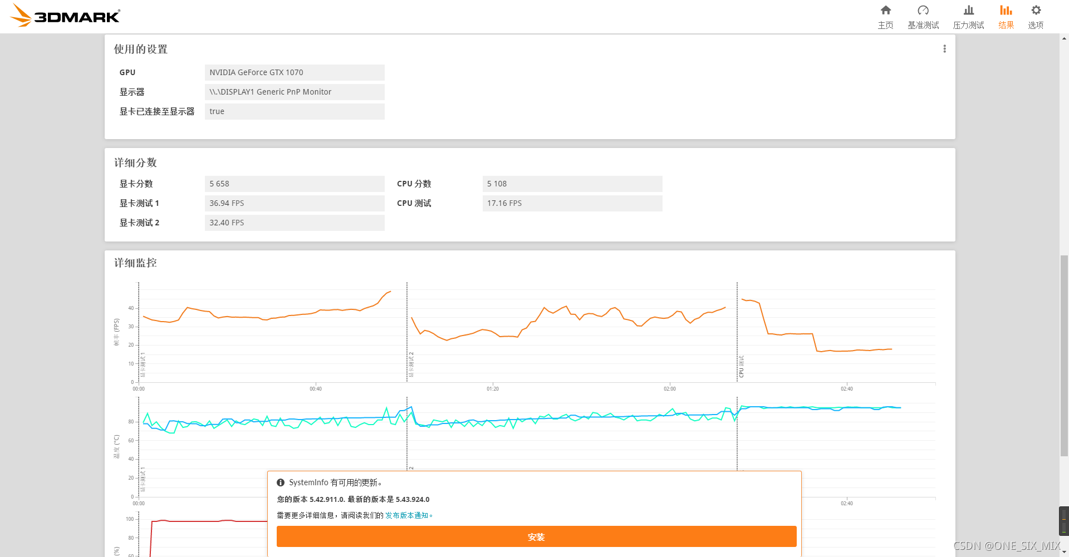
Task: Click the version text 5.42.911.0 message
Action: point(353,499)
